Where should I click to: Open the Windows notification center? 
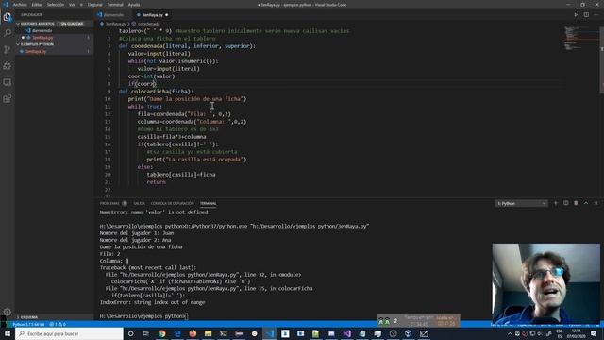(x=594, y=333)
